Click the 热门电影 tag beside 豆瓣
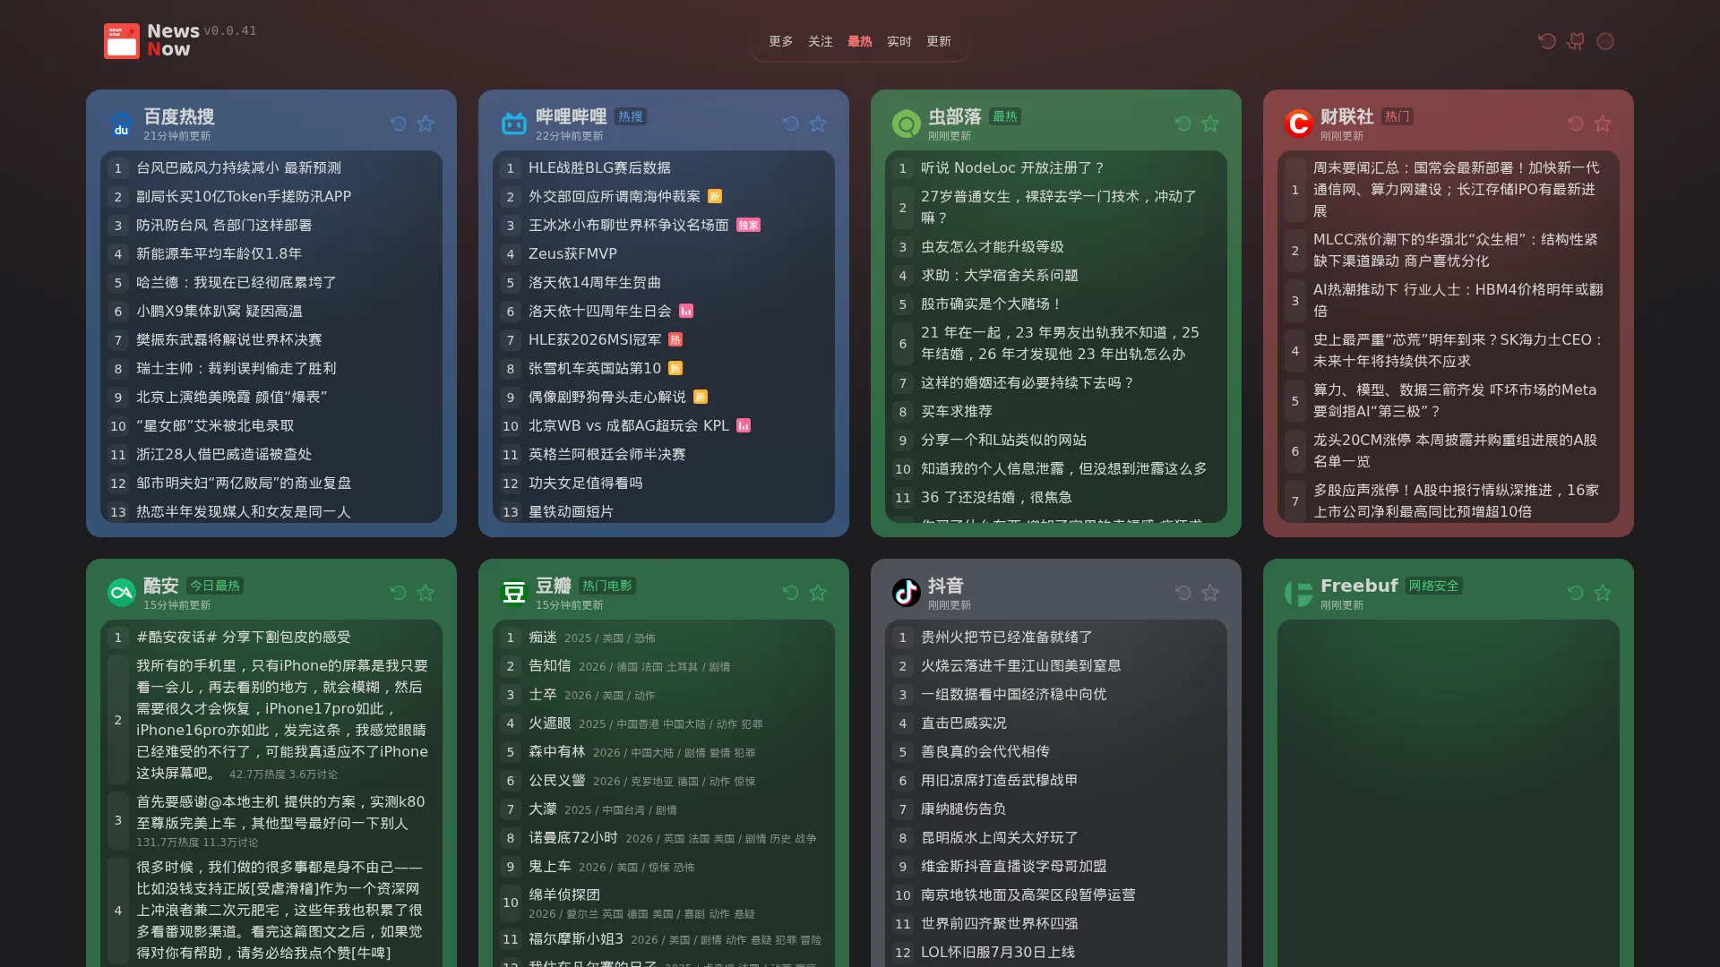The width and height of the screenshot is (1720, 967). [x=607, y=586]
